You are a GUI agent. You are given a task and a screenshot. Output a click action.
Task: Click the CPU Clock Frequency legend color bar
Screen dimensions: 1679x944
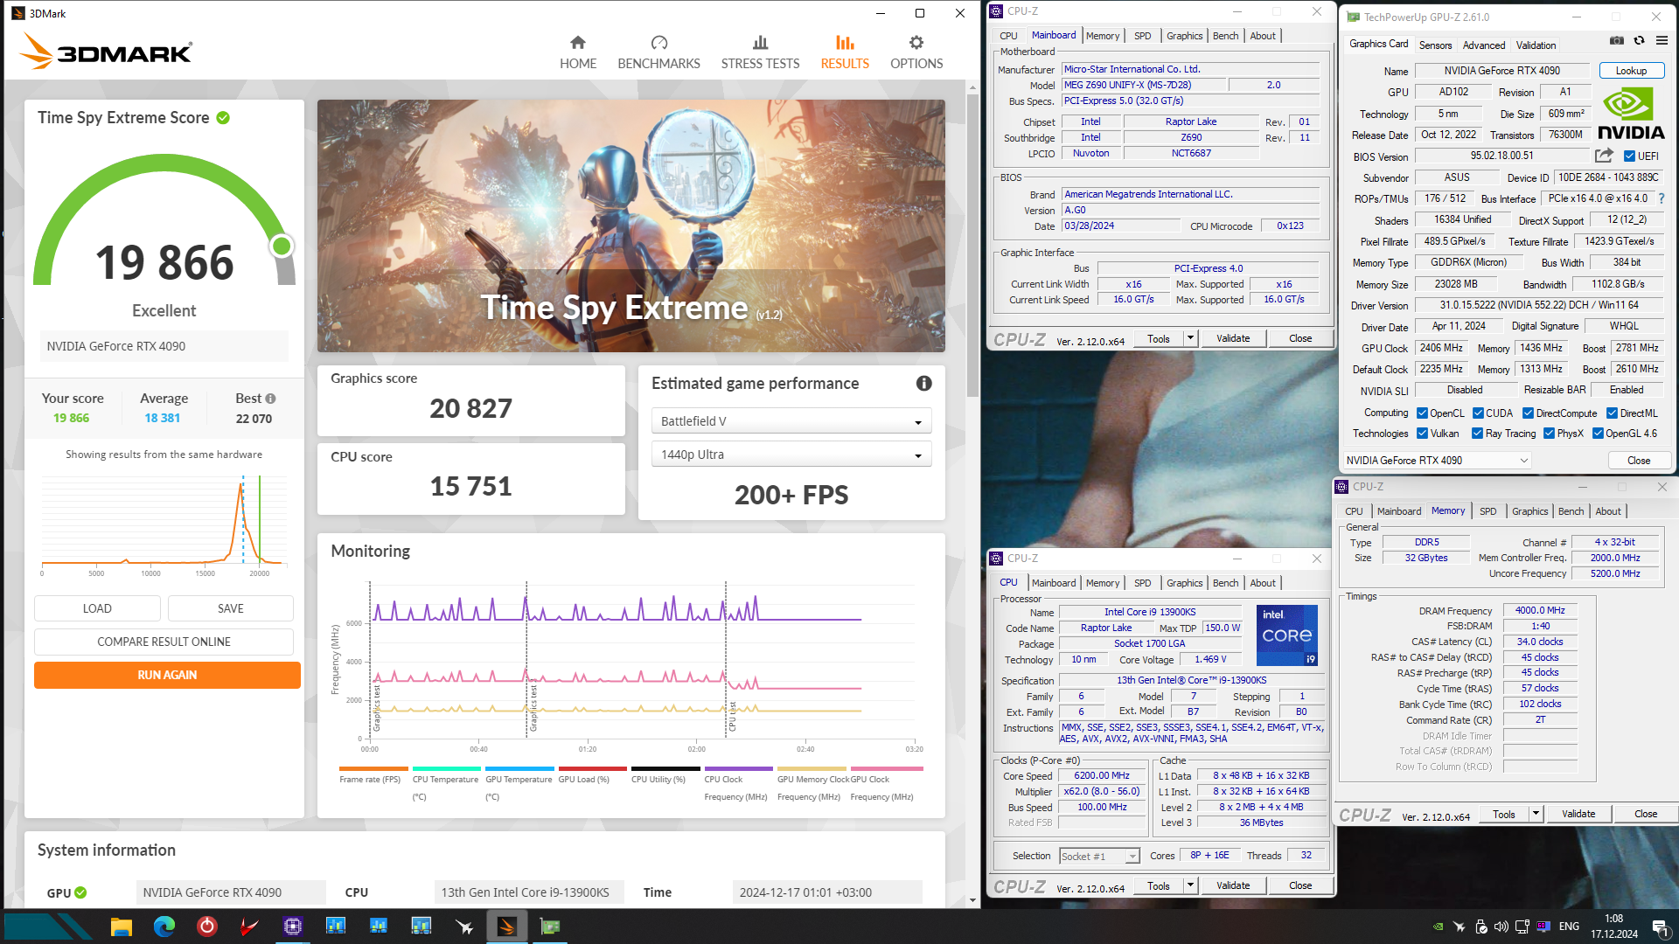tap(737, 769)
